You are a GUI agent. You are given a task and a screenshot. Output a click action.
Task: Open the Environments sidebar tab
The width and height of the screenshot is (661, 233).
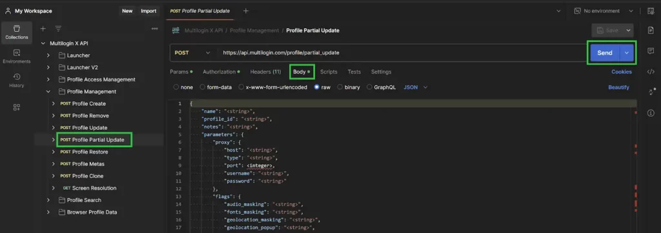[x=16, y=56]
